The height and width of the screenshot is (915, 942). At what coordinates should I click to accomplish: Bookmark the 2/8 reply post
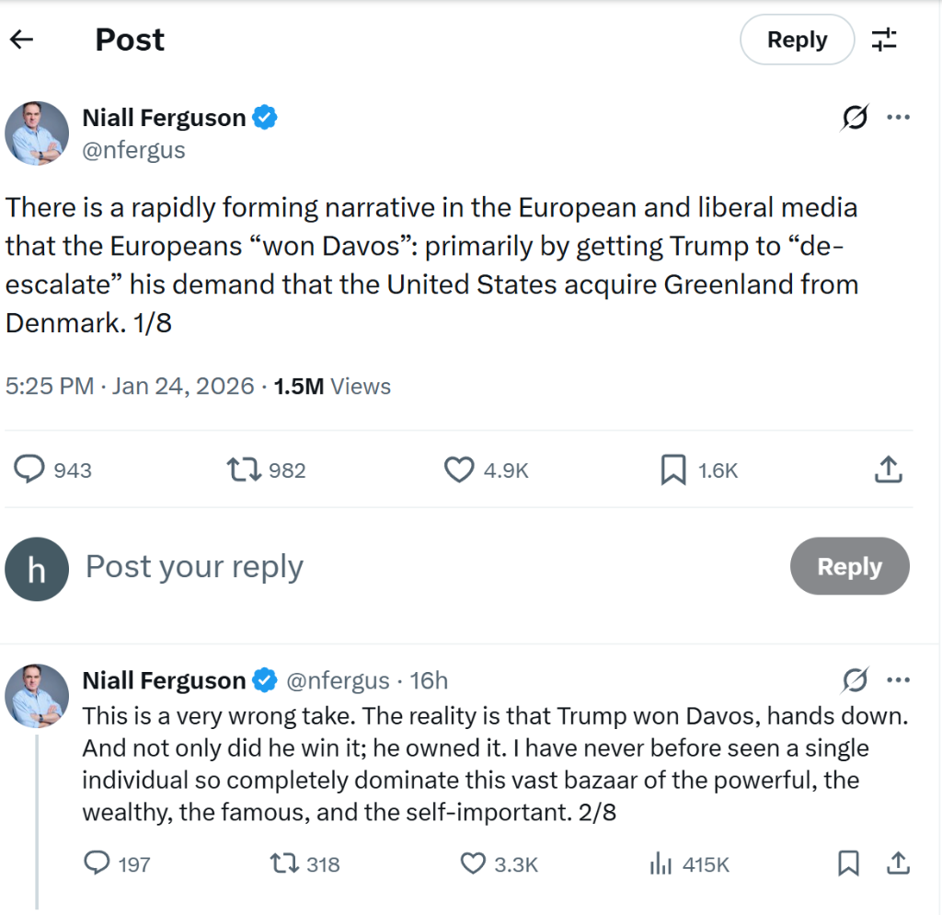(x=848, y=863)
